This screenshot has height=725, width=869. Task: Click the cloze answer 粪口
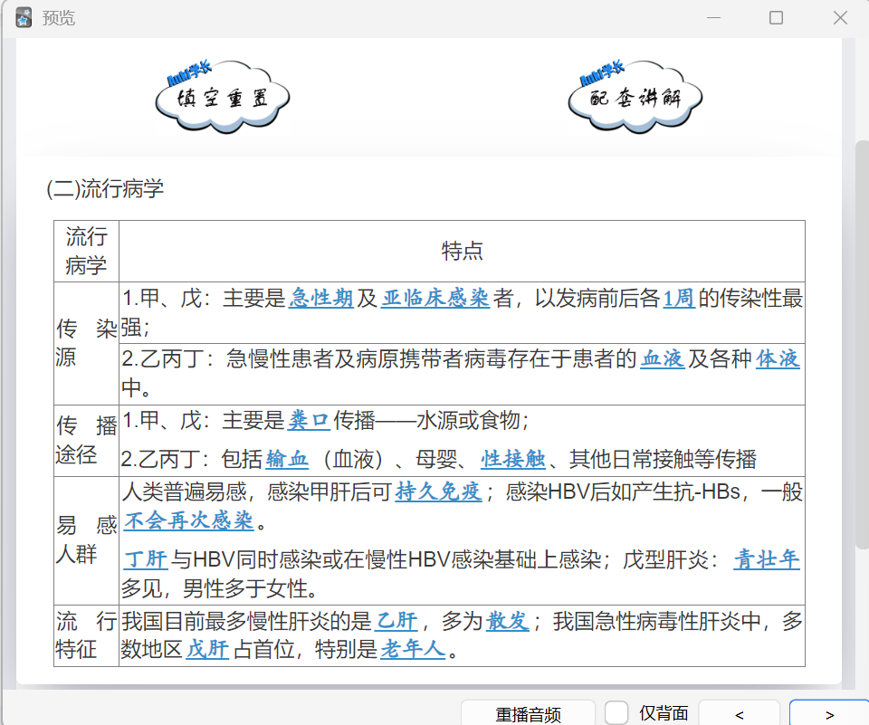pyautogui.click(x=309, y=420)
